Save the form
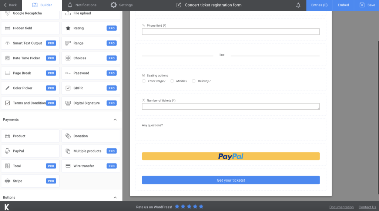Viewport: 379px width, 211px height. point(367,5)
